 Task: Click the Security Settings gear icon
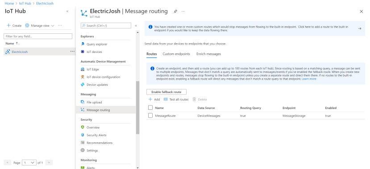click(83, 150)
